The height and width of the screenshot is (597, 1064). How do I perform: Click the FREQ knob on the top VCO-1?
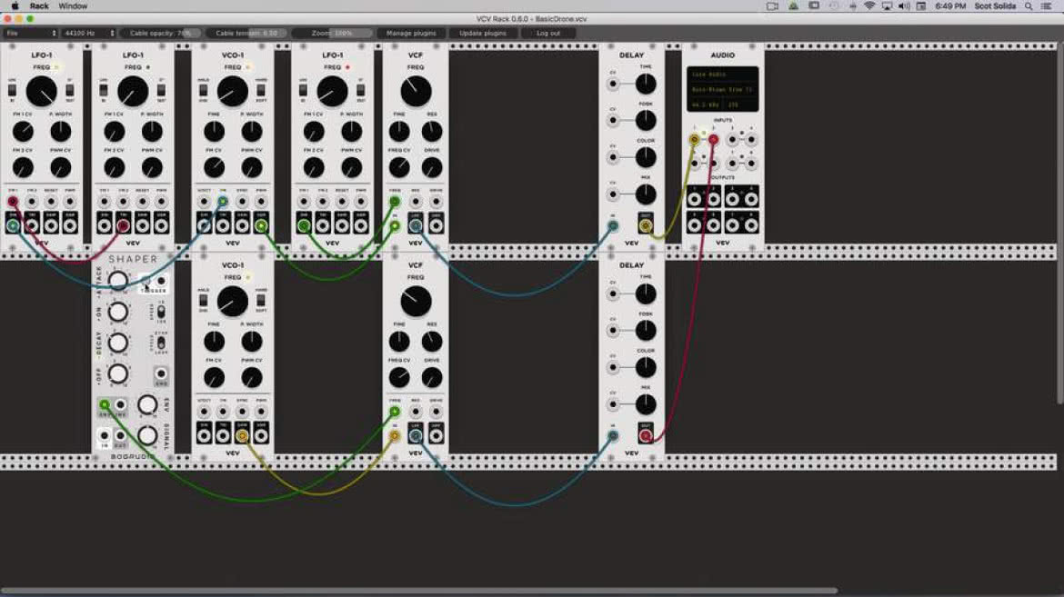(x=232, y=91)
